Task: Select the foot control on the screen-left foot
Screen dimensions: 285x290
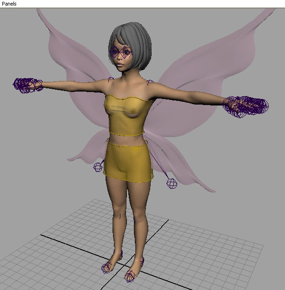Action: [106, 268]
